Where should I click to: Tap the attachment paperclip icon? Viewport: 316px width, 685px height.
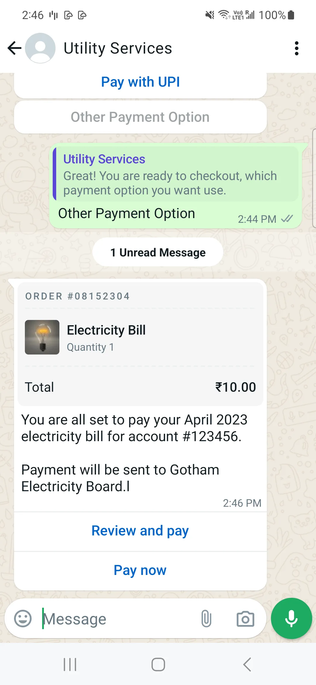click(206, 619)
